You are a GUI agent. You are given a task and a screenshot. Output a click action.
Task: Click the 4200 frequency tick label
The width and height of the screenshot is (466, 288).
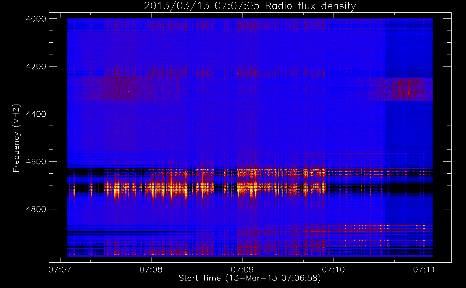36,67
